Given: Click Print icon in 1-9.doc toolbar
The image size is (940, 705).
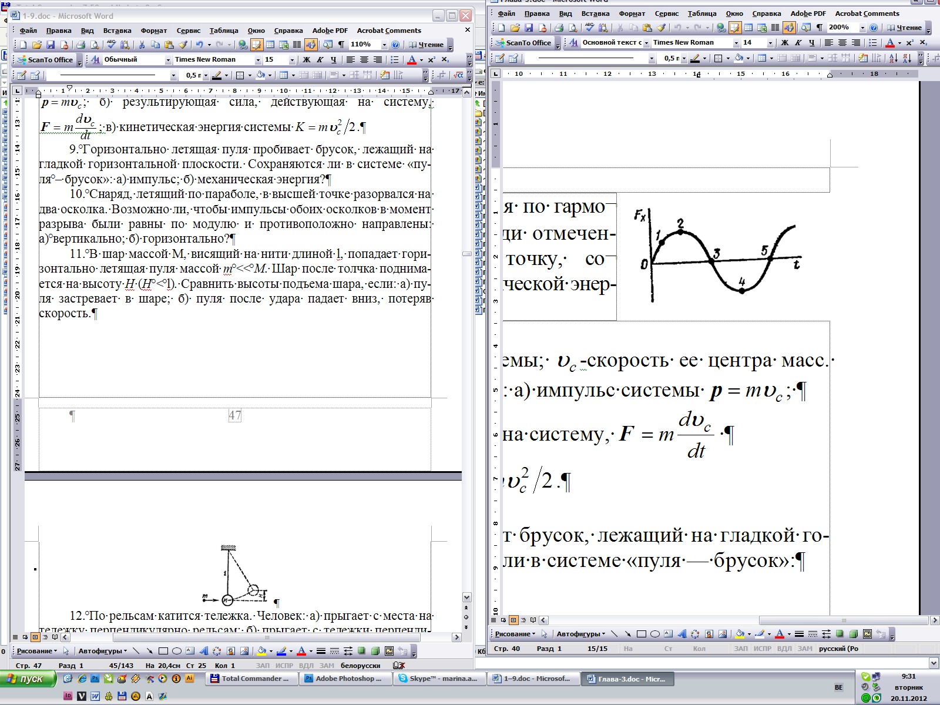Looking at the screenshot, I should pyautogui.click(x=80, y=45).
